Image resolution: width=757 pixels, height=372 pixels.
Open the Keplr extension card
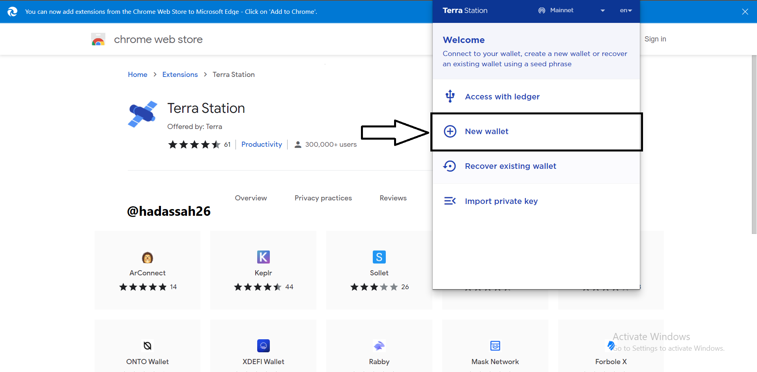(264, 270)
